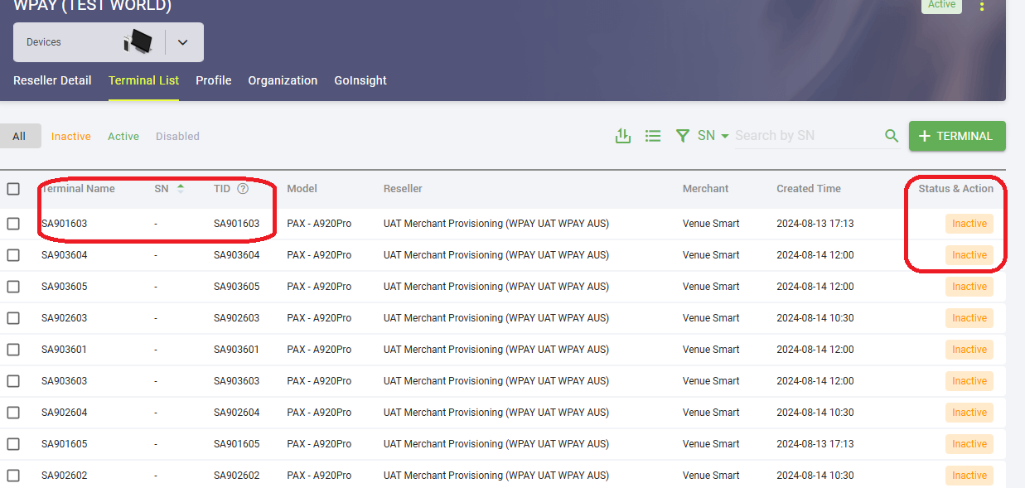Screen dimensions: 1025x488
Task: Select checkbox for terminal SA903604
Action: (13, 255)
